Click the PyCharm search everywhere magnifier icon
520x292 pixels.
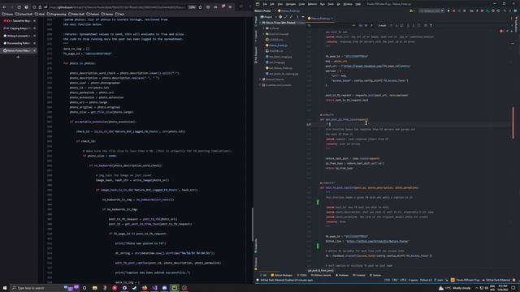pos(505,11)
